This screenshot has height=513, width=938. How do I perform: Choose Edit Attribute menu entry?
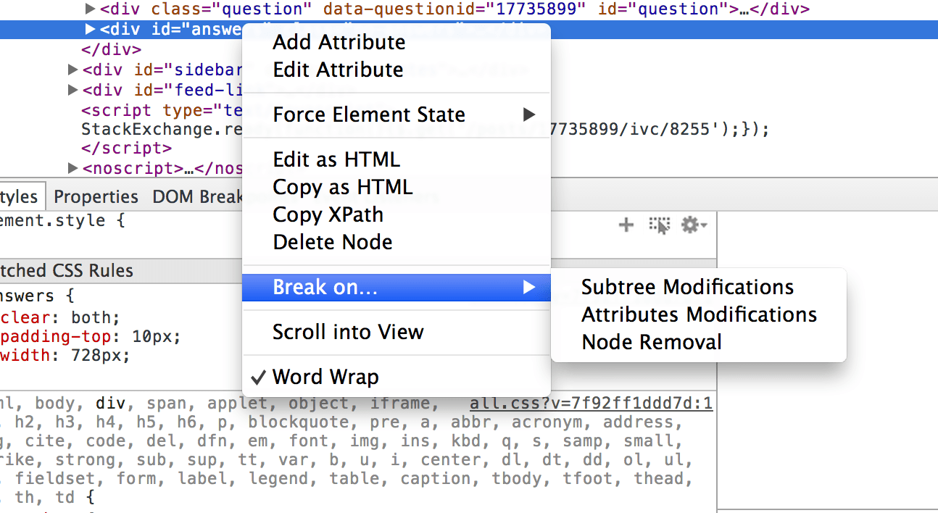pyautogui.click(x=397, y=70)
